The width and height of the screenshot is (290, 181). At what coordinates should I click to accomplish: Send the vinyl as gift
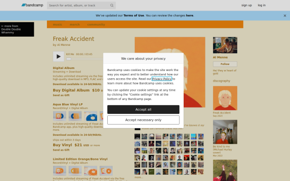[61, 150]
